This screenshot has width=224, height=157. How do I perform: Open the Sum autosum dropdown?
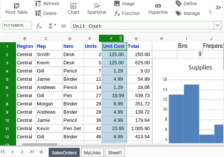point(52,26)
